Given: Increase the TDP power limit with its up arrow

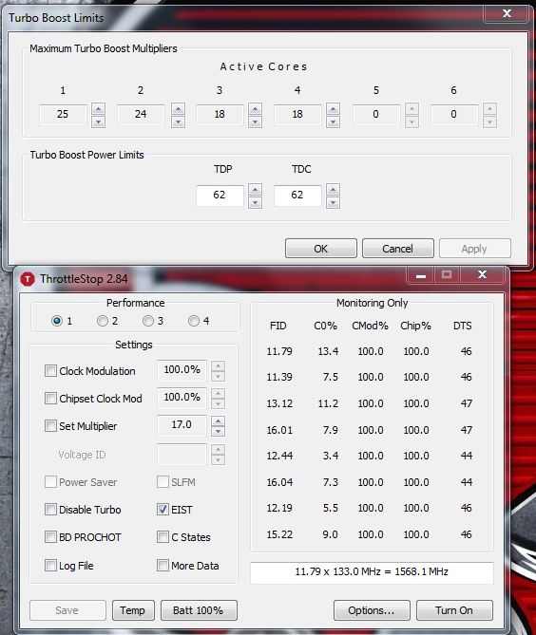Looking at the screenshot, I should tap(255, 189).
